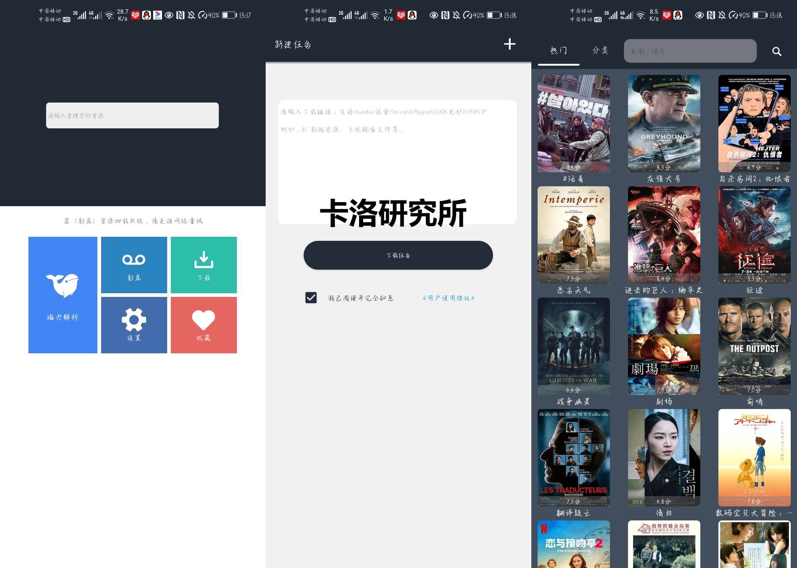The width and height of the screenshot is (797, 568).
Task: Click the 请输入要搜索的资源 search field
Action: (132, 115)
